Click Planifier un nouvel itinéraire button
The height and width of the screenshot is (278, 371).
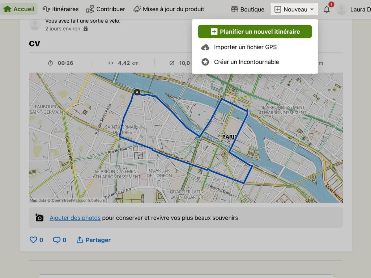255,32
